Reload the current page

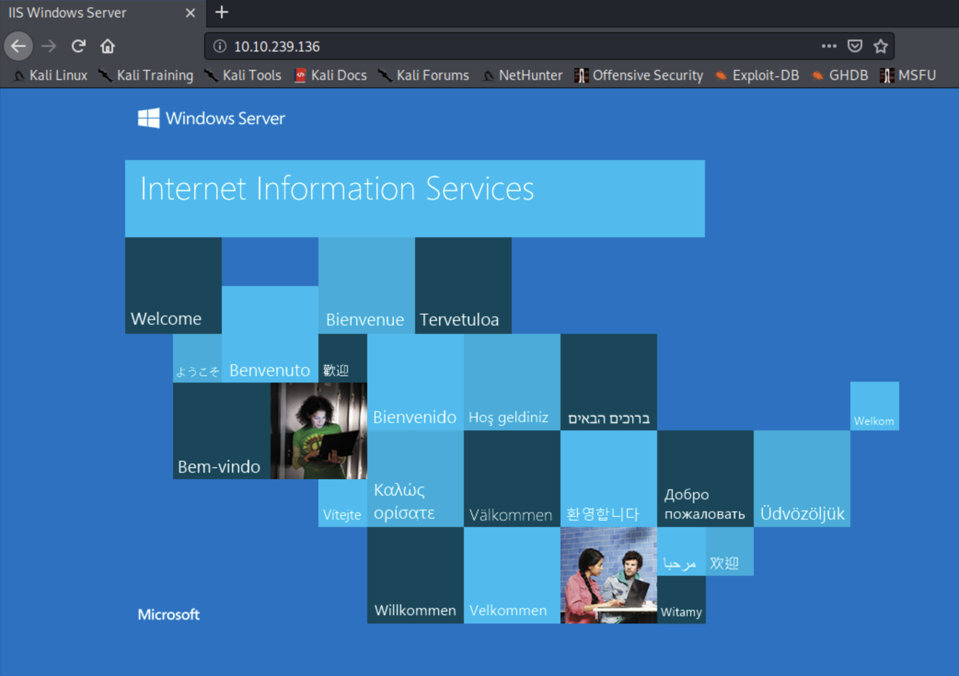79,46
